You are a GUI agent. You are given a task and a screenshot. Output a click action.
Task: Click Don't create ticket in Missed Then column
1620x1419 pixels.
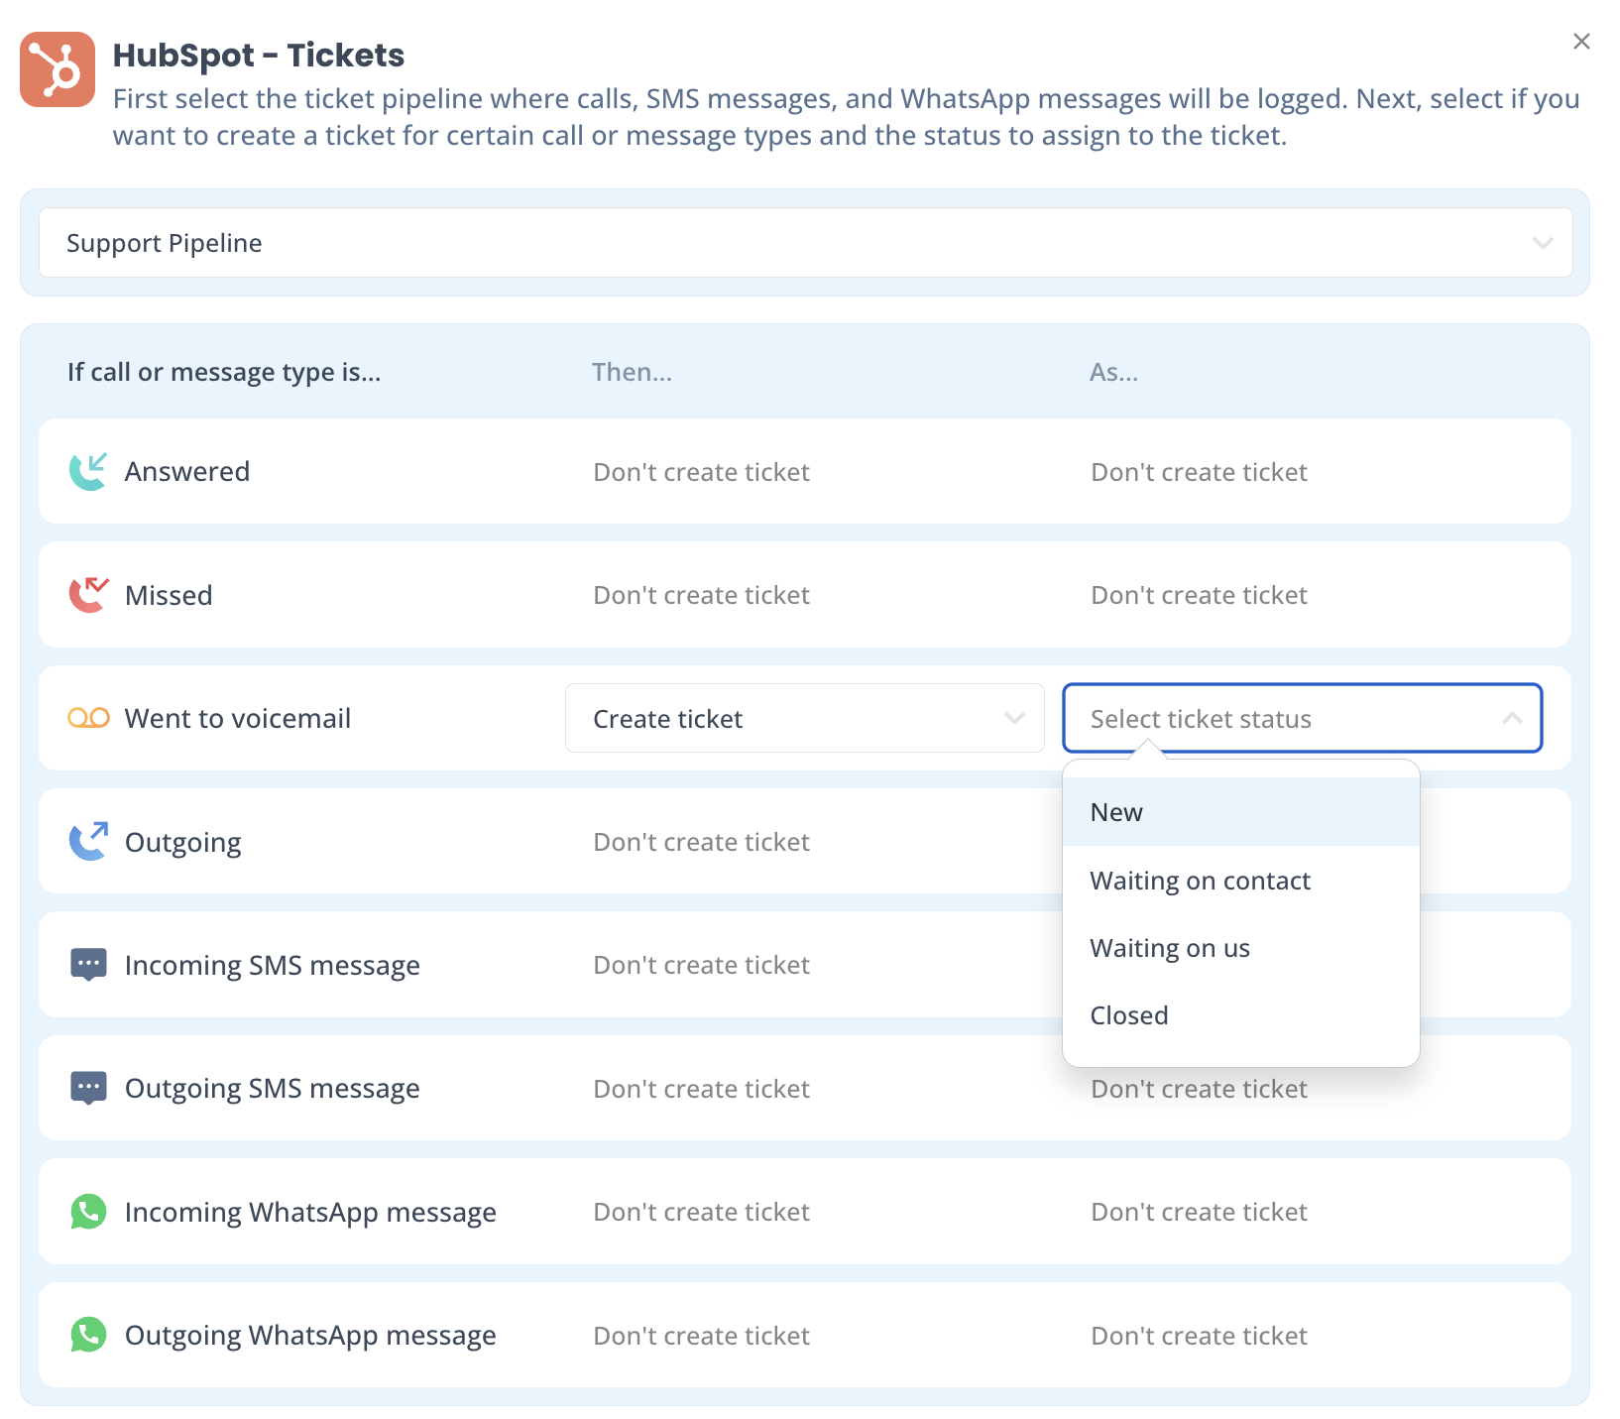pos(701,595)
